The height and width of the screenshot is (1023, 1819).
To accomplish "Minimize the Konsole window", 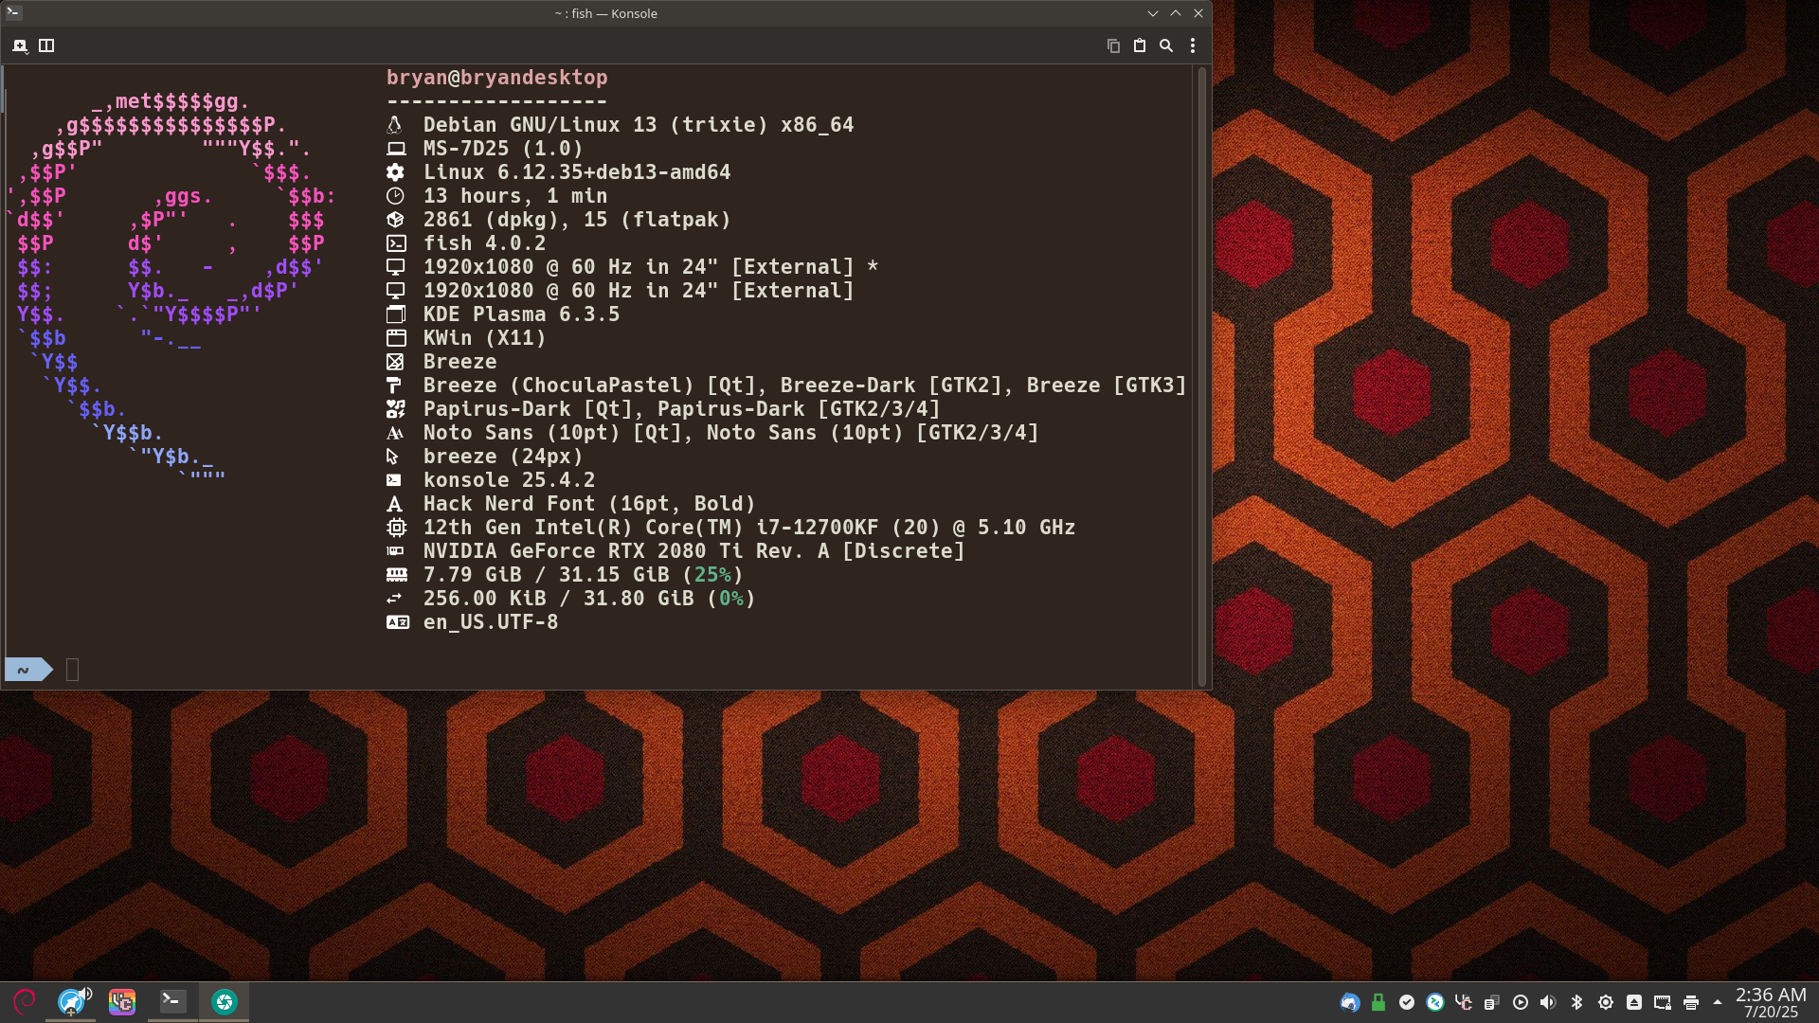I will tap(1153, 13).
